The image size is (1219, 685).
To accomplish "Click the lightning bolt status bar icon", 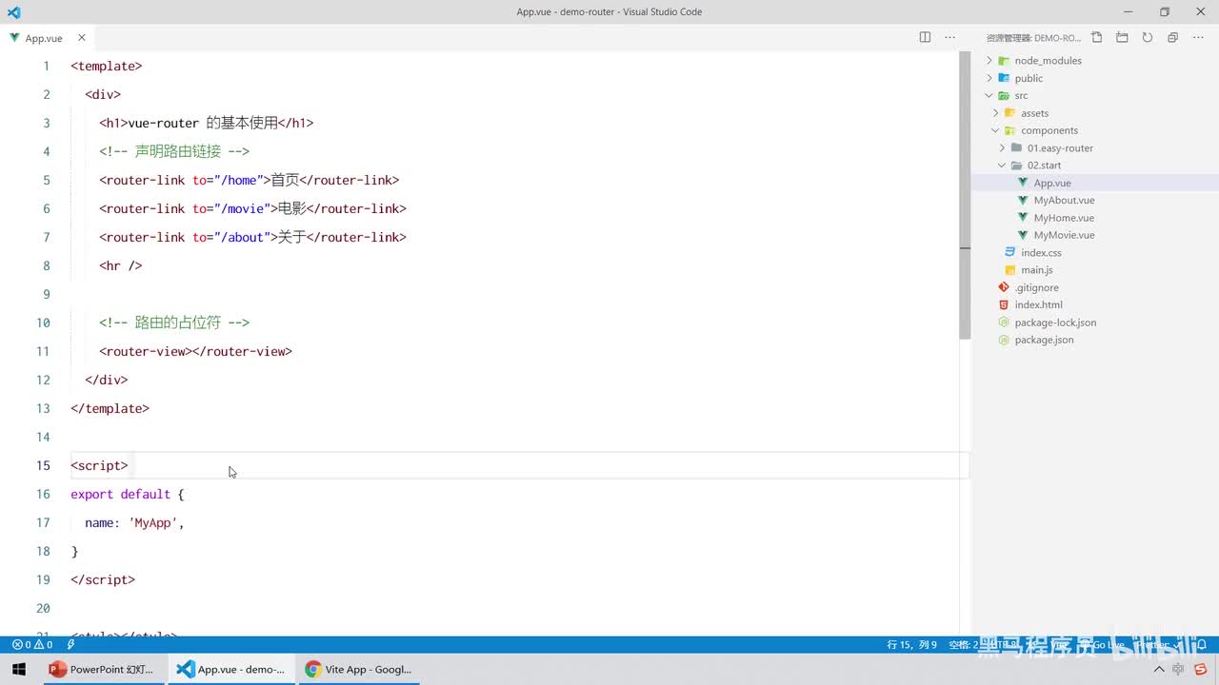I will 71,645.
